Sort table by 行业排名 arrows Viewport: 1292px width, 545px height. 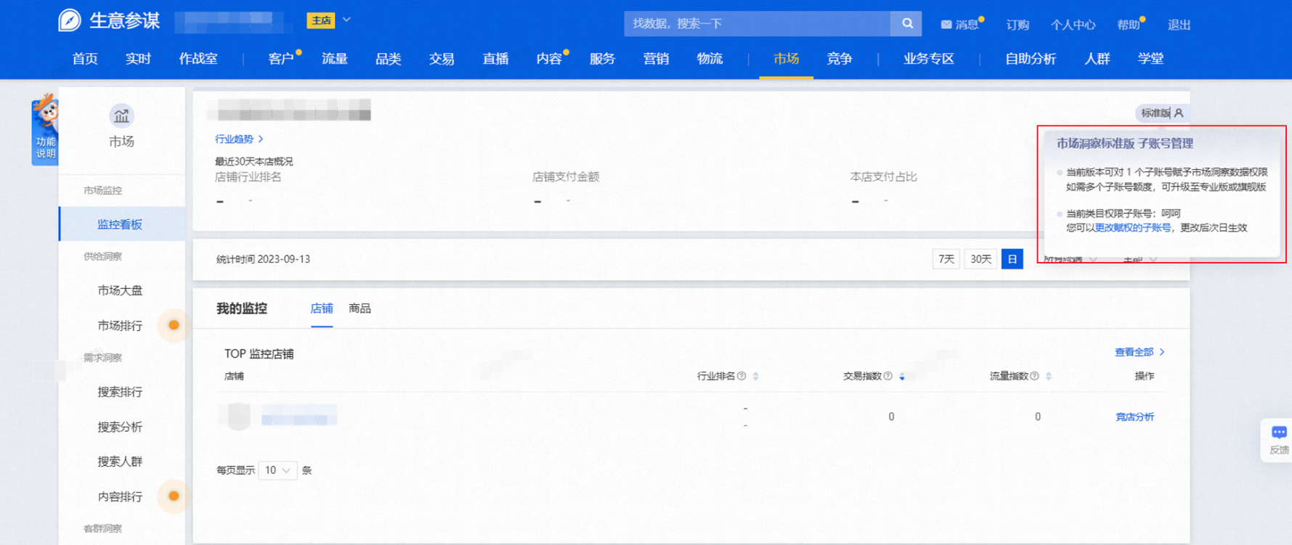click(x=756, y=376)
